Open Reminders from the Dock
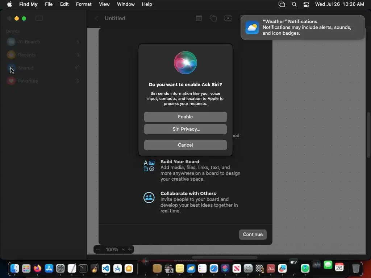The image size is (371, 278). pos(202,268)
